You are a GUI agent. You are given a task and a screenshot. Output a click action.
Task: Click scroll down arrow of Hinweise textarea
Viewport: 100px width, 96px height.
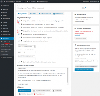pyautogui.click(x=67, y=83)
